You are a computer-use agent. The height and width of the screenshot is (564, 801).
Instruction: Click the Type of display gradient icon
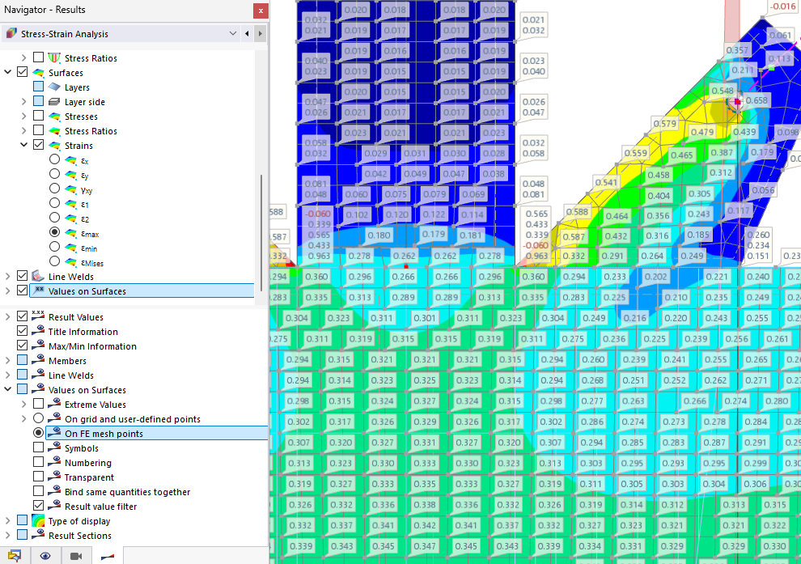[x=38, y=521]
